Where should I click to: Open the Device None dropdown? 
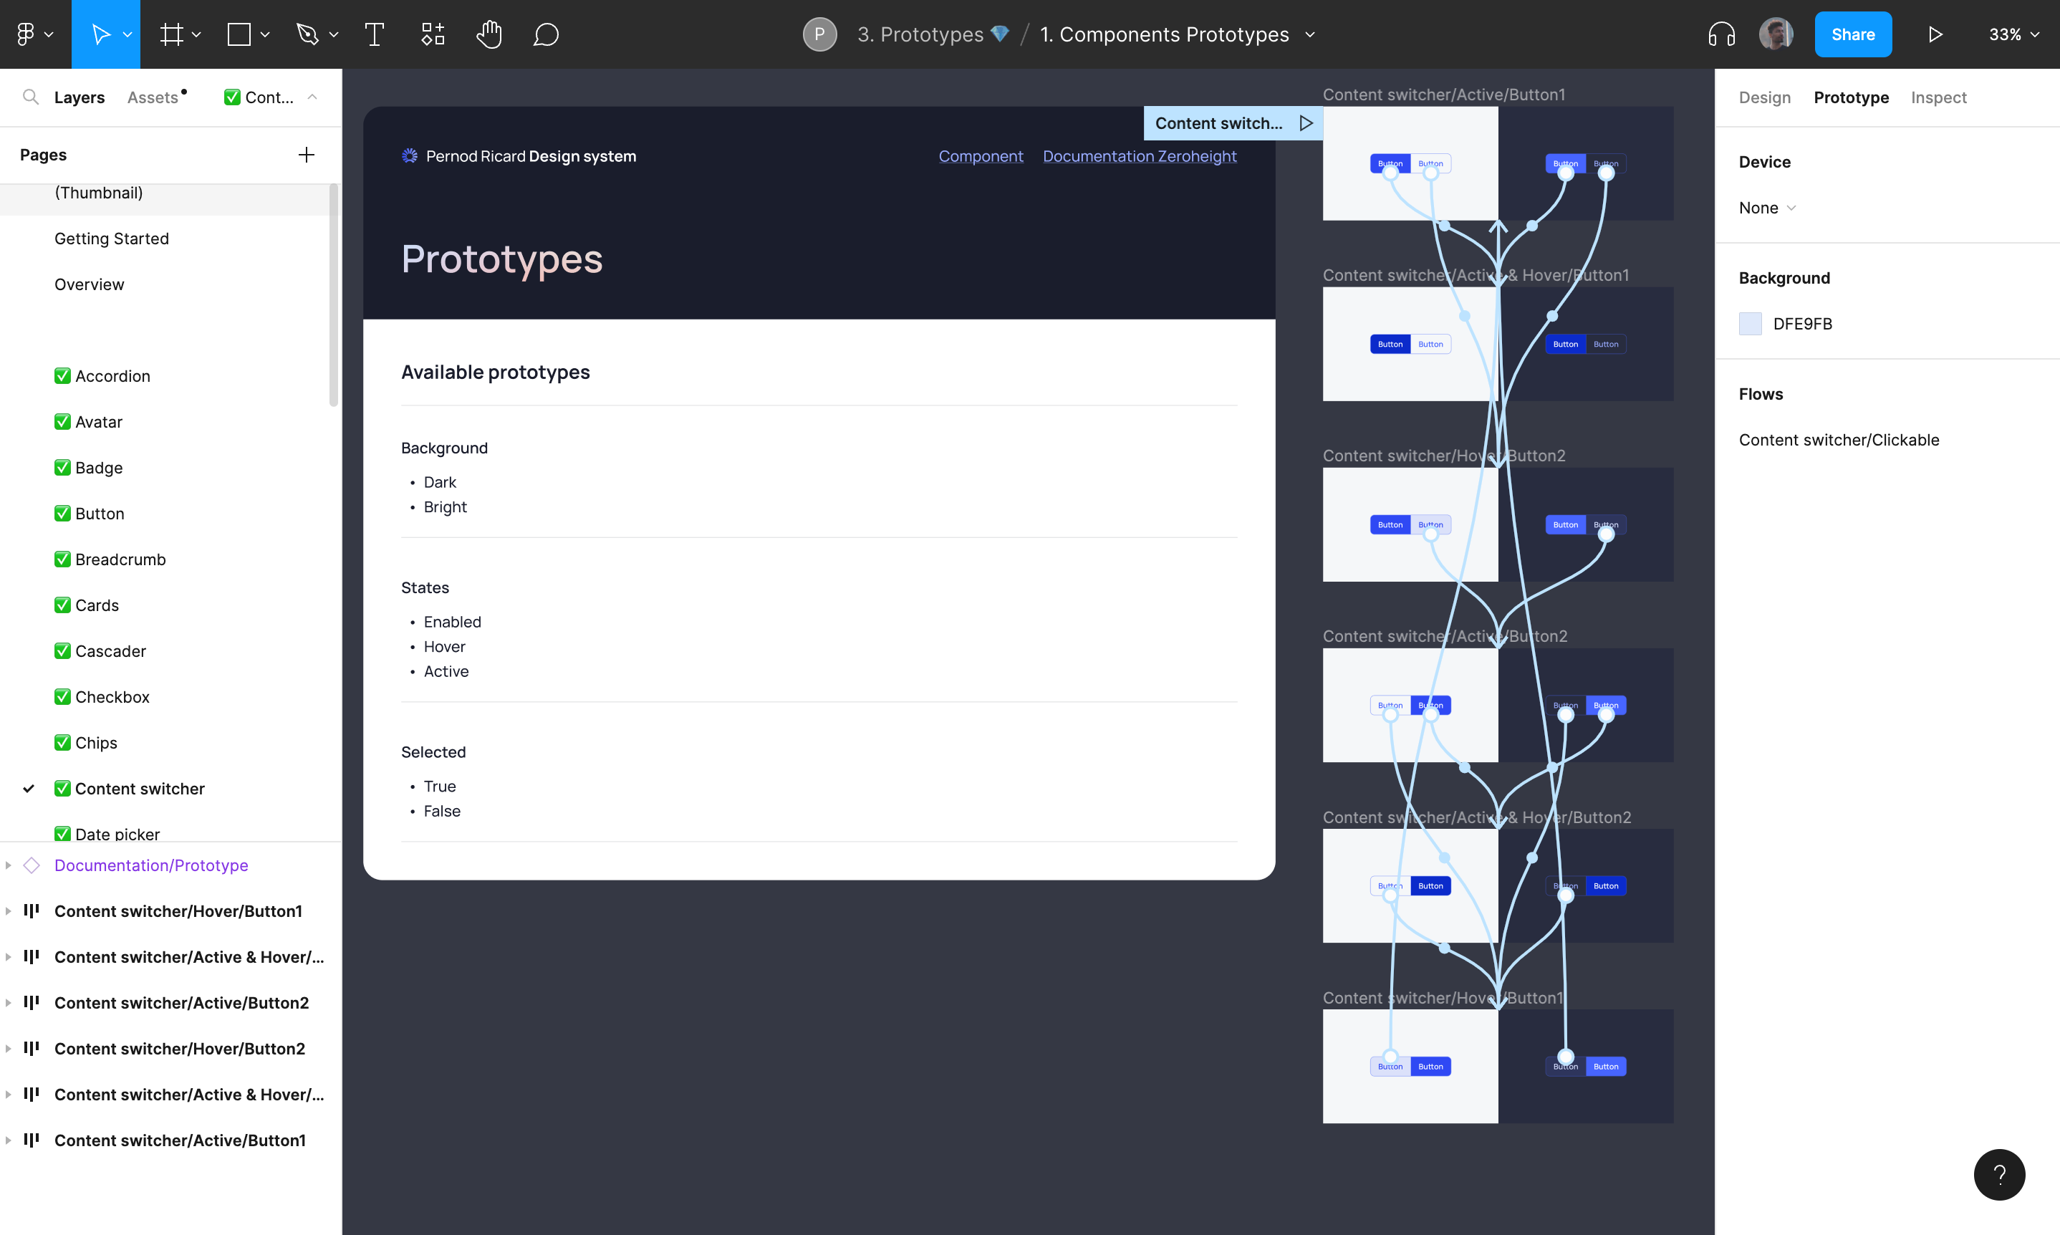[x=1766, y=208]
